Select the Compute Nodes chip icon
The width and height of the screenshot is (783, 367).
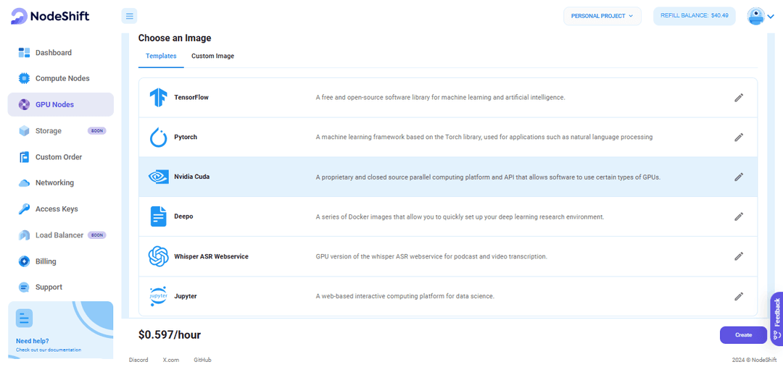(24, 78)
